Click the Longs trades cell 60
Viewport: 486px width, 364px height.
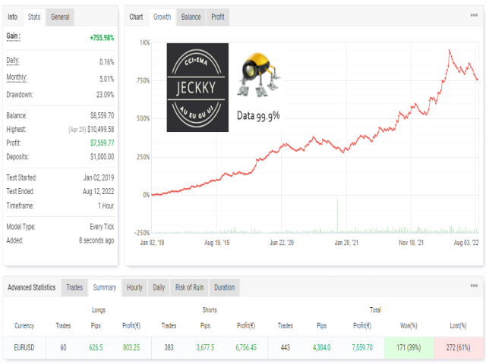coord(63,347)
